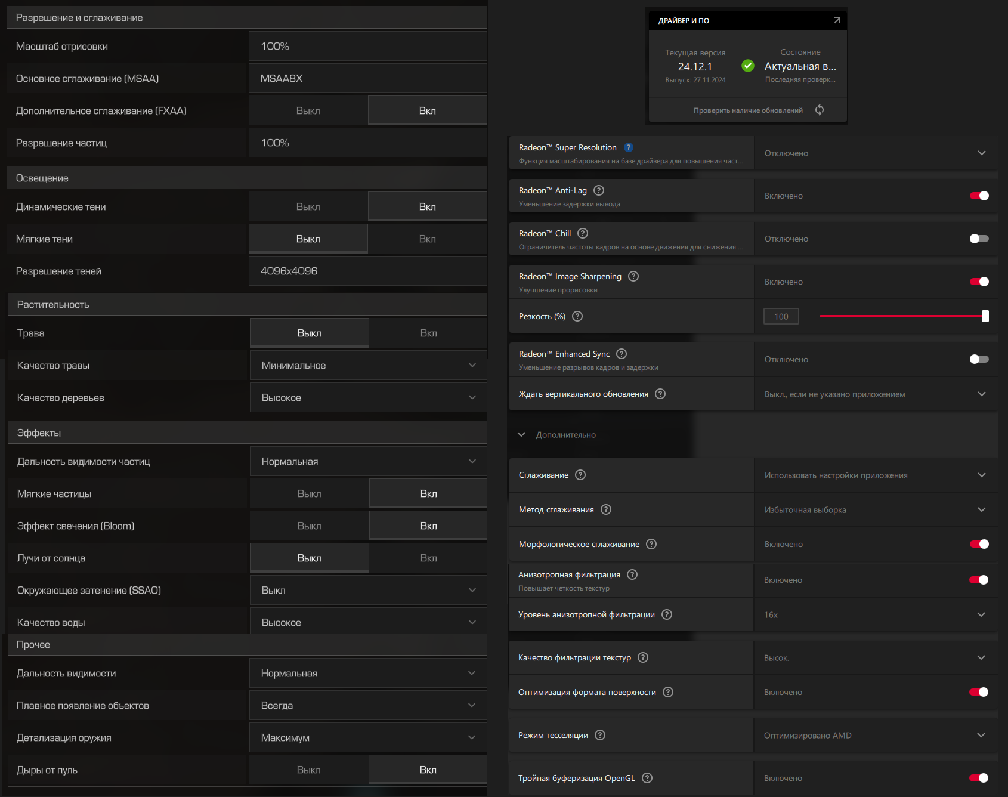
Task: Toggle Анизотропная фильтрация switch
Action: pyautogui.click(x=979, y=580)
